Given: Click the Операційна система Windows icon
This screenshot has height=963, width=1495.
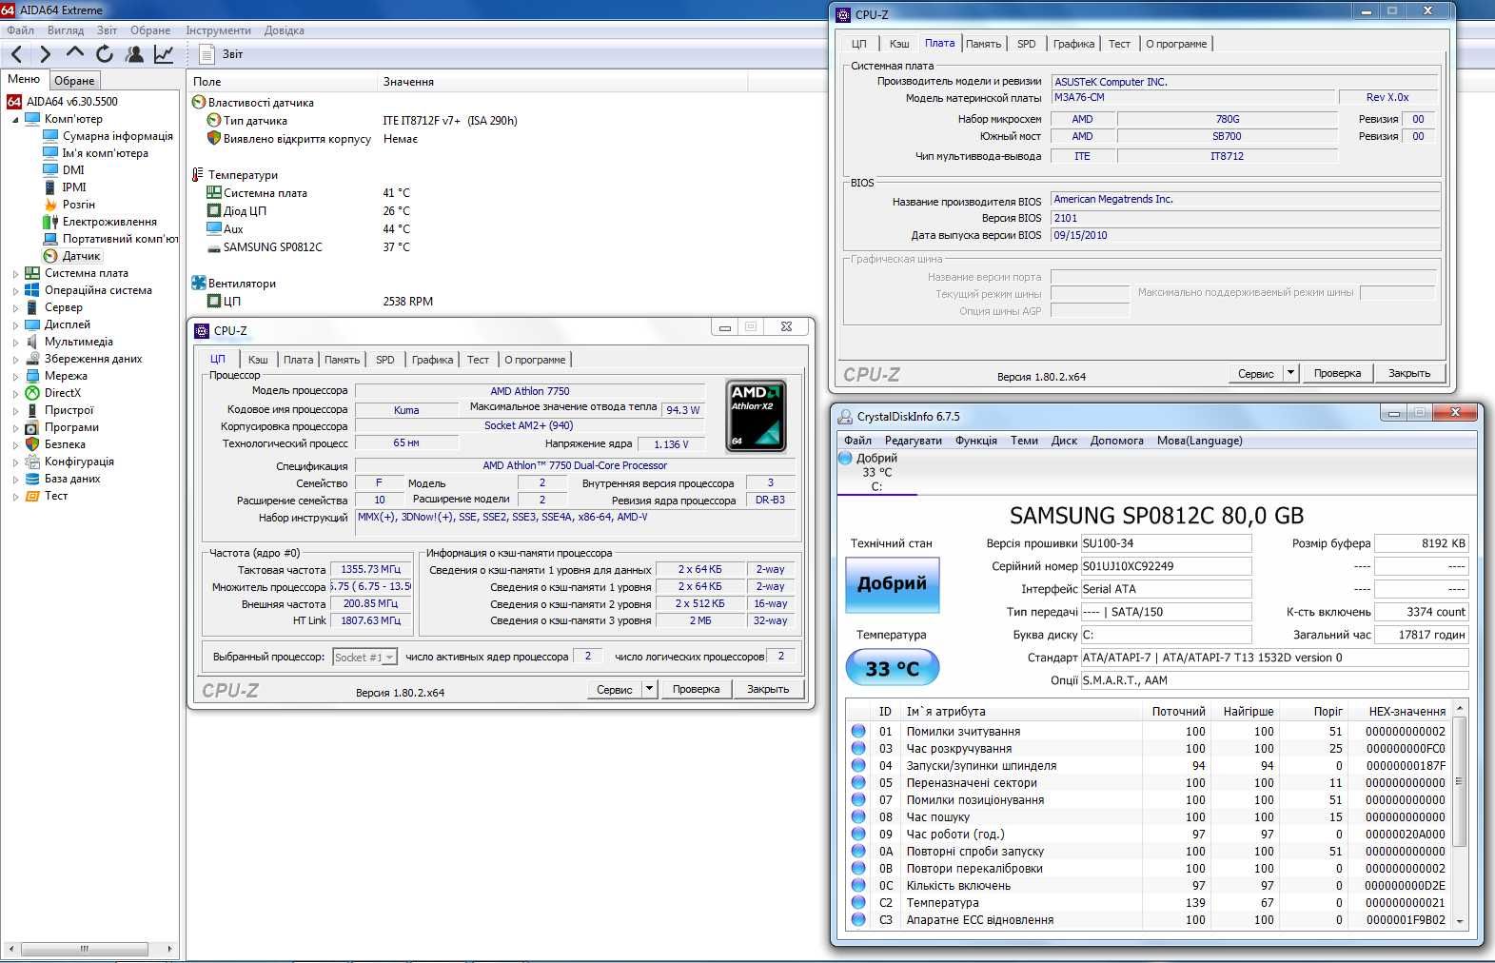Looking at the screenshot, I should point(31,290).
